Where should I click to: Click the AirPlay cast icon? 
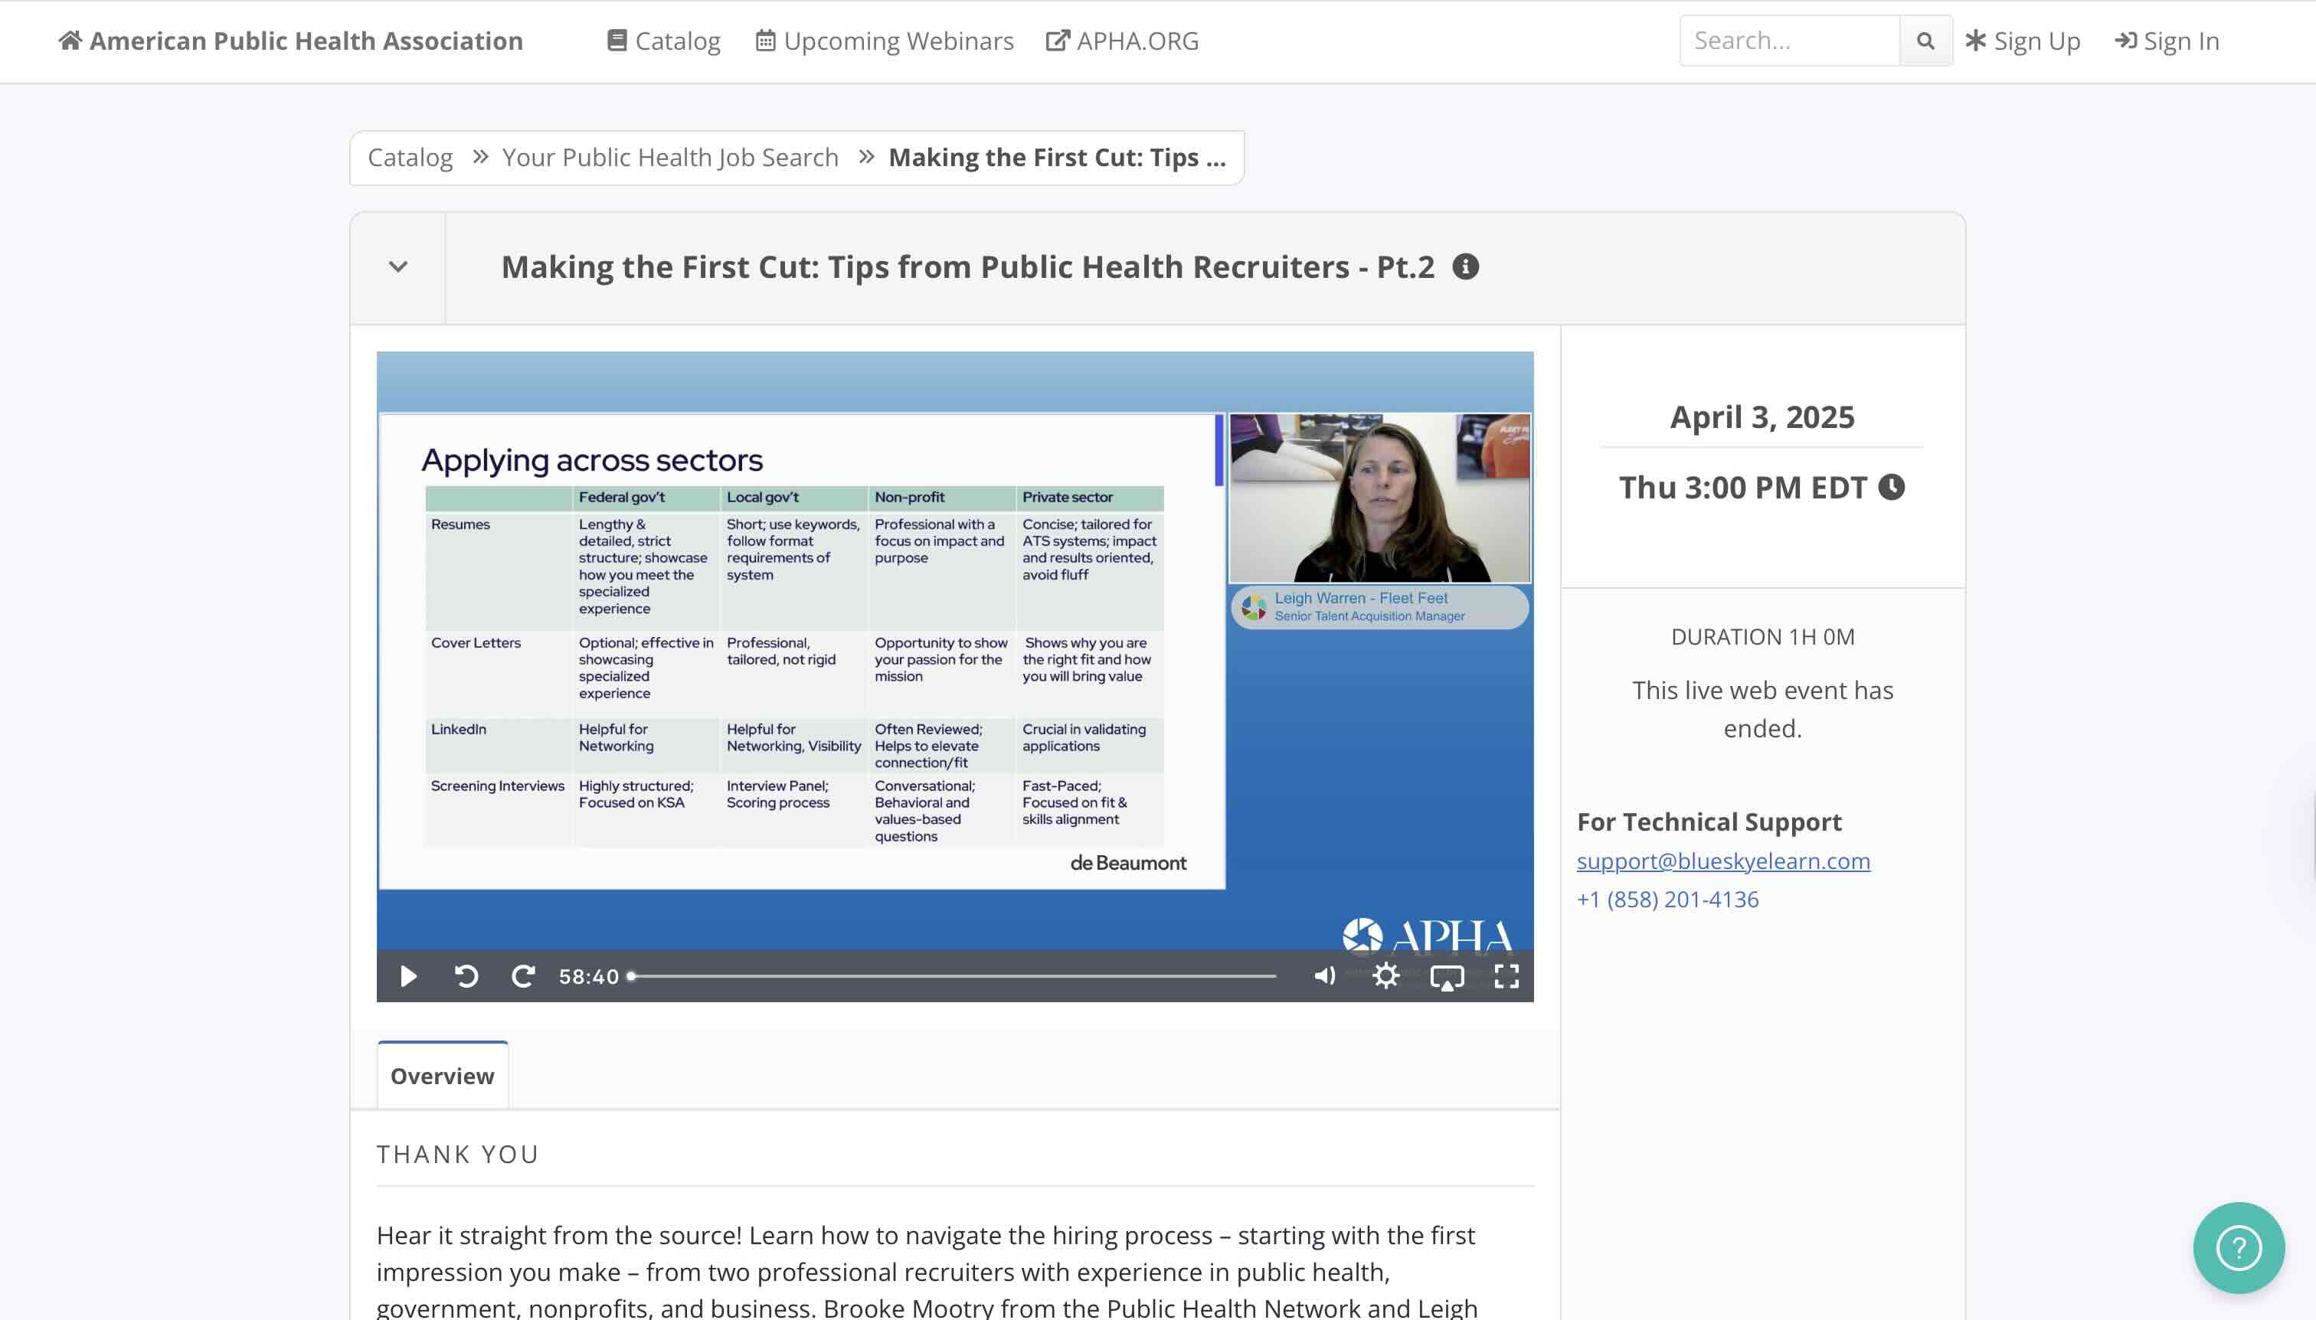pos(1447,977)
